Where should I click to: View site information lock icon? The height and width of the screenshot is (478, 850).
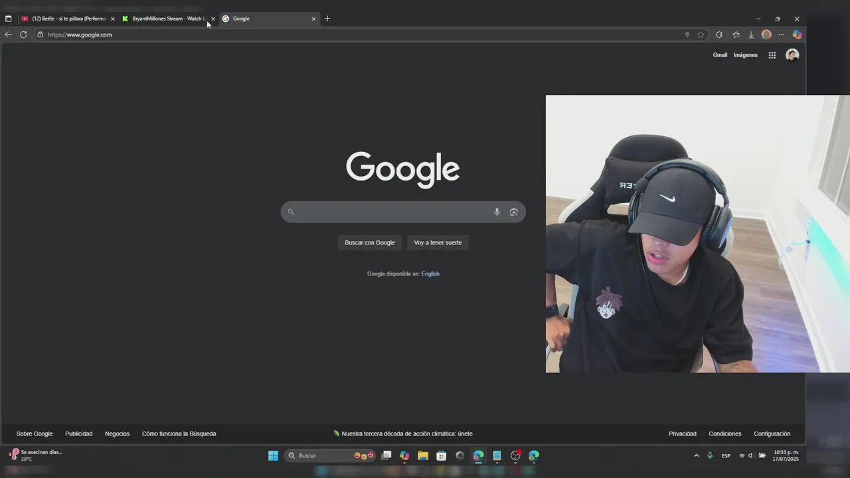pyautogui.click(x=41, y=35)
